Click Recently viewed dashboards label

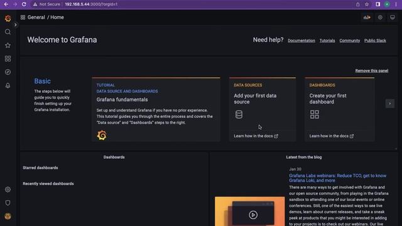click(x=48, y=184)
